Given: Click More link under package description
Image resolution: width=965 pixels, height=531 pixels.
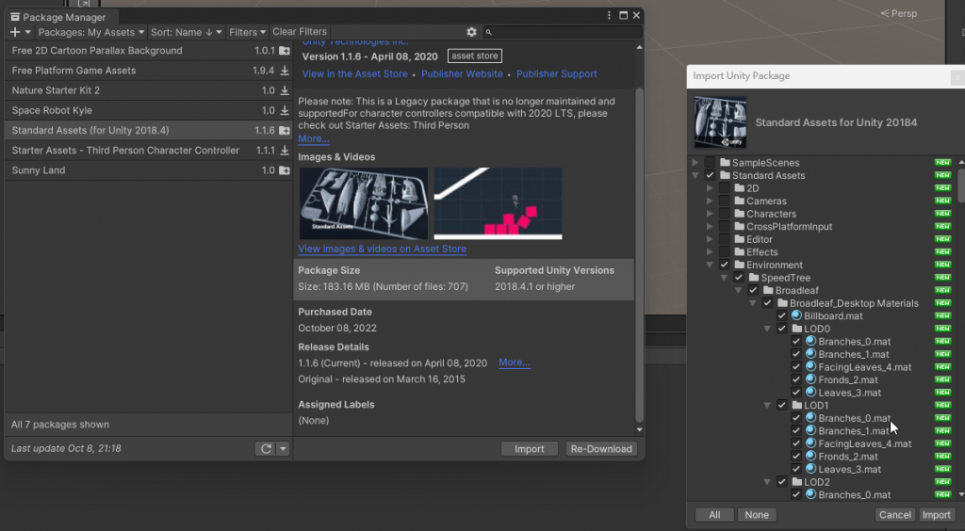Looking at the screenshot, I should (x=313, y=139).
